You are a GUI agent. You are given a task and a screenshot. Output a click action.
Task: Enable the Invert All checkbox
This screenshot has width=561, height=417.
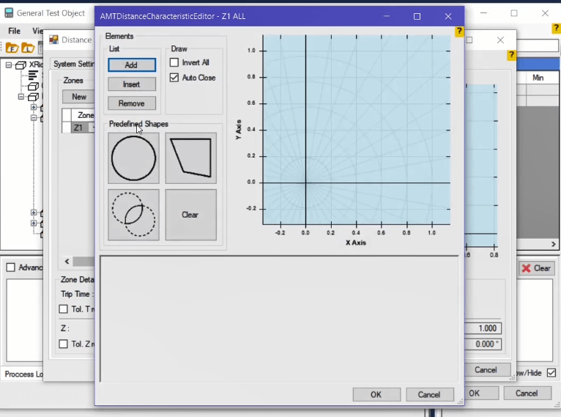(x=174, y=63)
